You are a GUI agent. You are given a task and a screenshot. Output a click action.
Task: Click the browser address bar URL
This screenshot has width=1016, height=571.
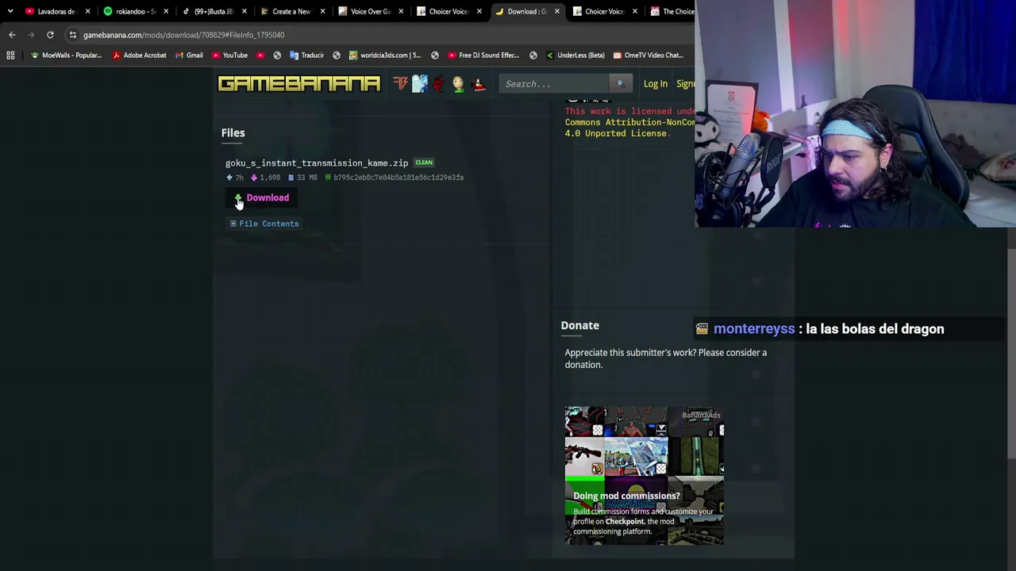pyautogui.click(x=183, y=35)
